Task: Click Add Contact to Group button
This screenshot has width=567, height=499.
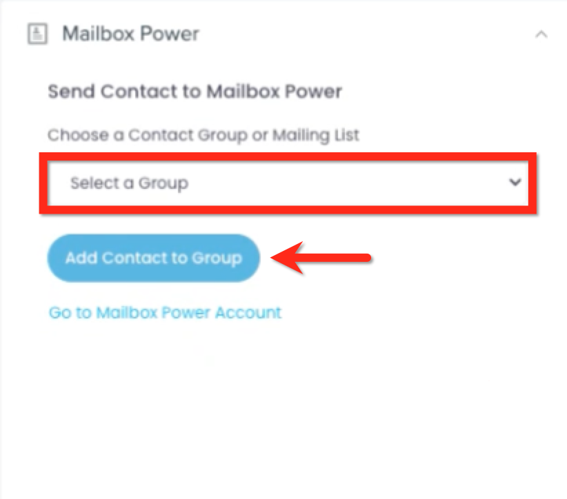Action: coord(154,258)
